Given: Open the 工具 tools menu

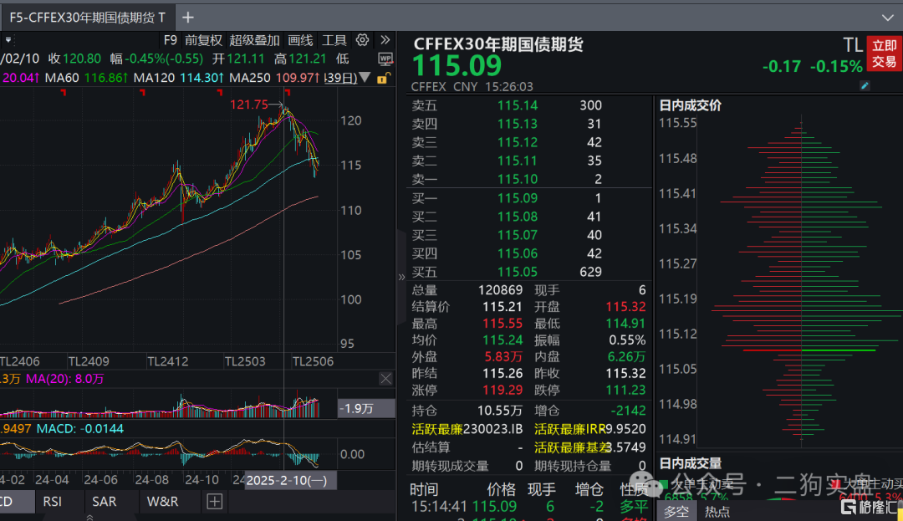Looking at the screenshot, I should click(x=334, y=40).
